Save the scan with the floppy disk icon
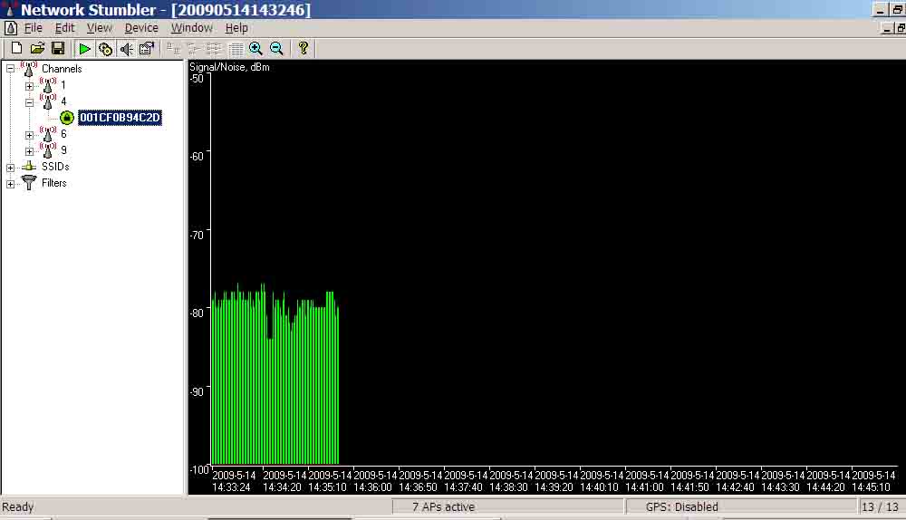 coord(58,49)
